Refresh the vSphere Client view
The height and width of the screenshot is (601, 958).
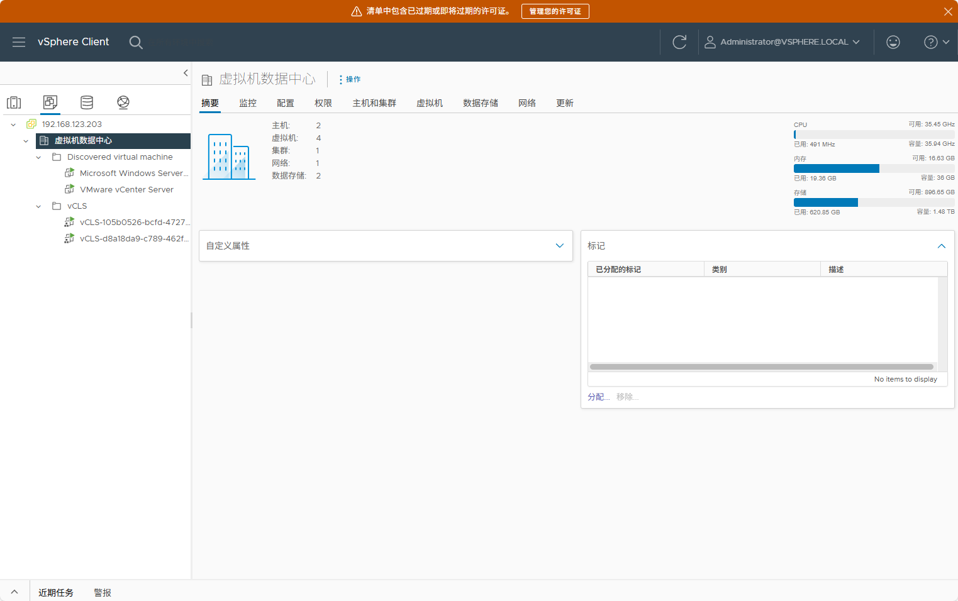click(679, 42)
